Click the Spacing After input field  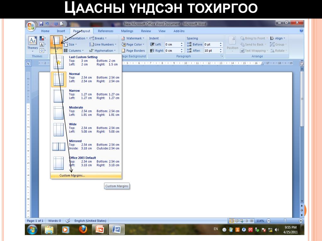(211, 51)
